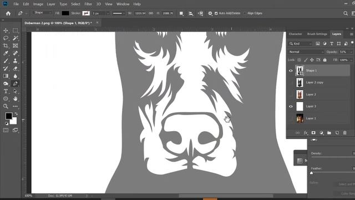Image resolution: width=355 pixels, height=200 pixels.
Task: Toggle lock all padlock icon
Action: (x=325, y=60)
